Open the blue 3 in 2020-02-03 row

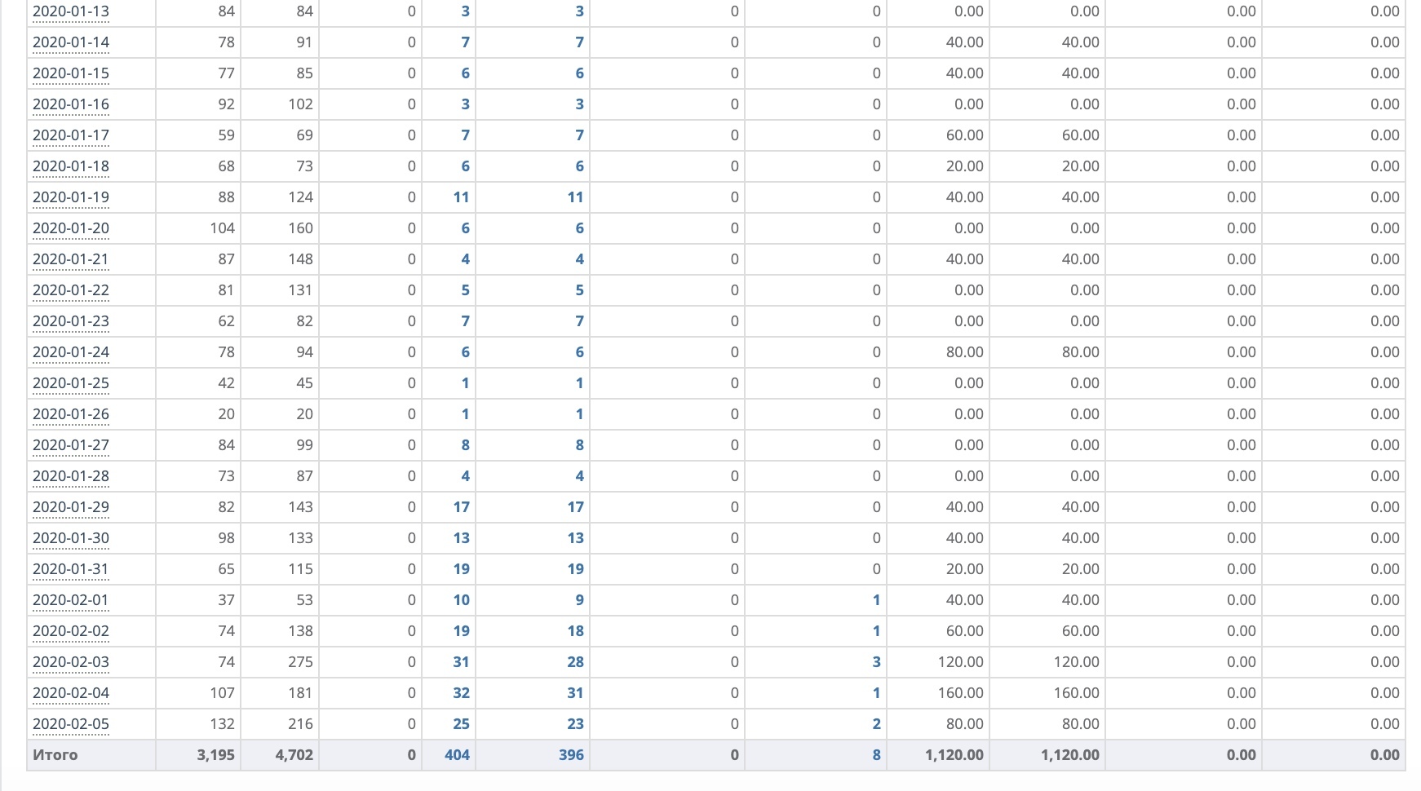[x=876, y=662]
